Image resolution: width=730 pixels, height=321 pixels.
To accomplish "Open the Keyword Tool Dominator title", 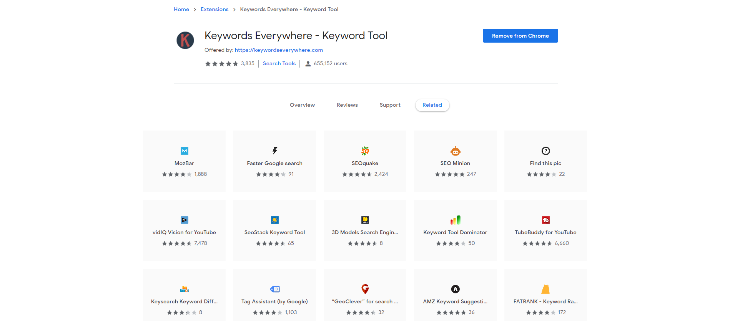I will tap(456, 232).
